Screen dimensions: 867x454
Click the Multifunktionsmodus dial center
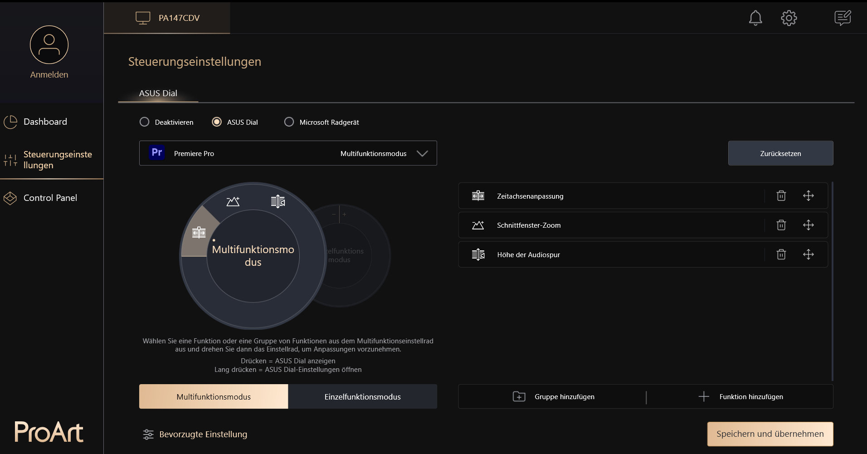[253, 256]
